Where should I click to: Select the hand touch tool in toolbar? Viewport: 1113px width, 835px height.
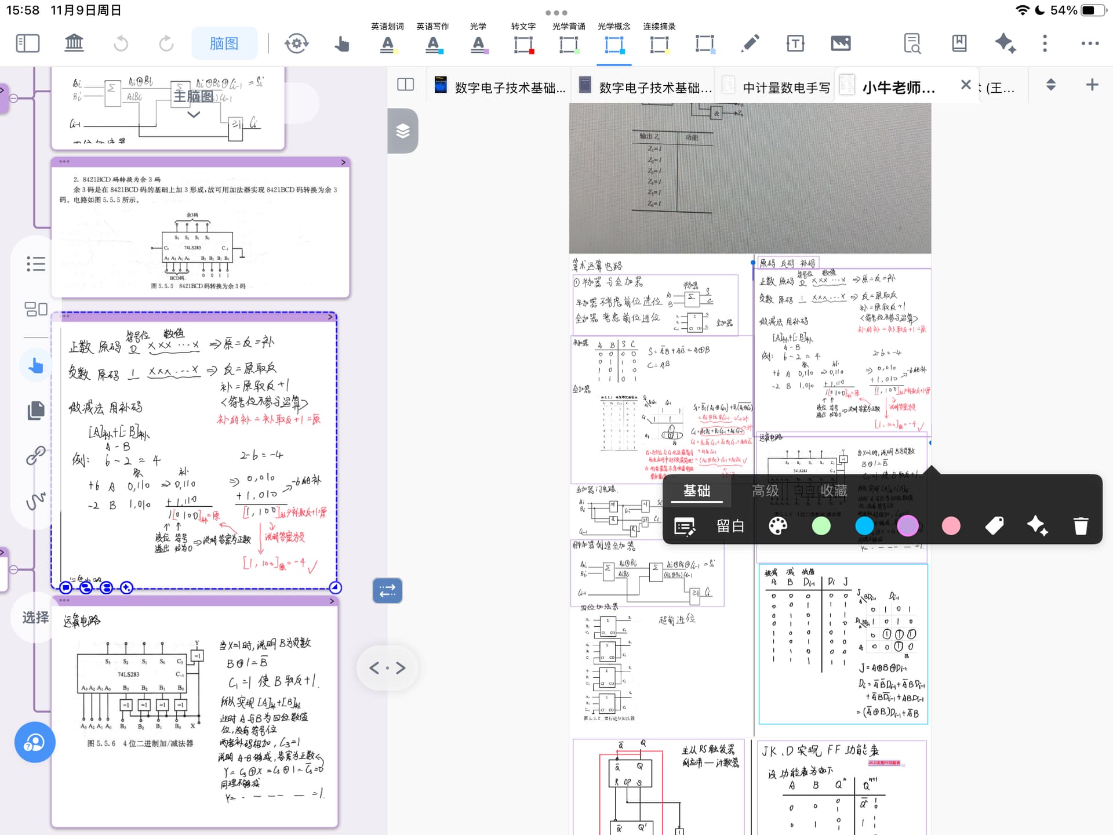pos(342,43)
